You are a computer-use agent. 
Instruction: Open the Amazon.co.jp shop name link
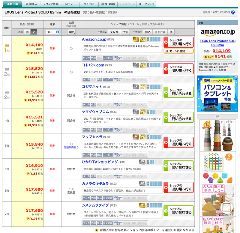94,40
